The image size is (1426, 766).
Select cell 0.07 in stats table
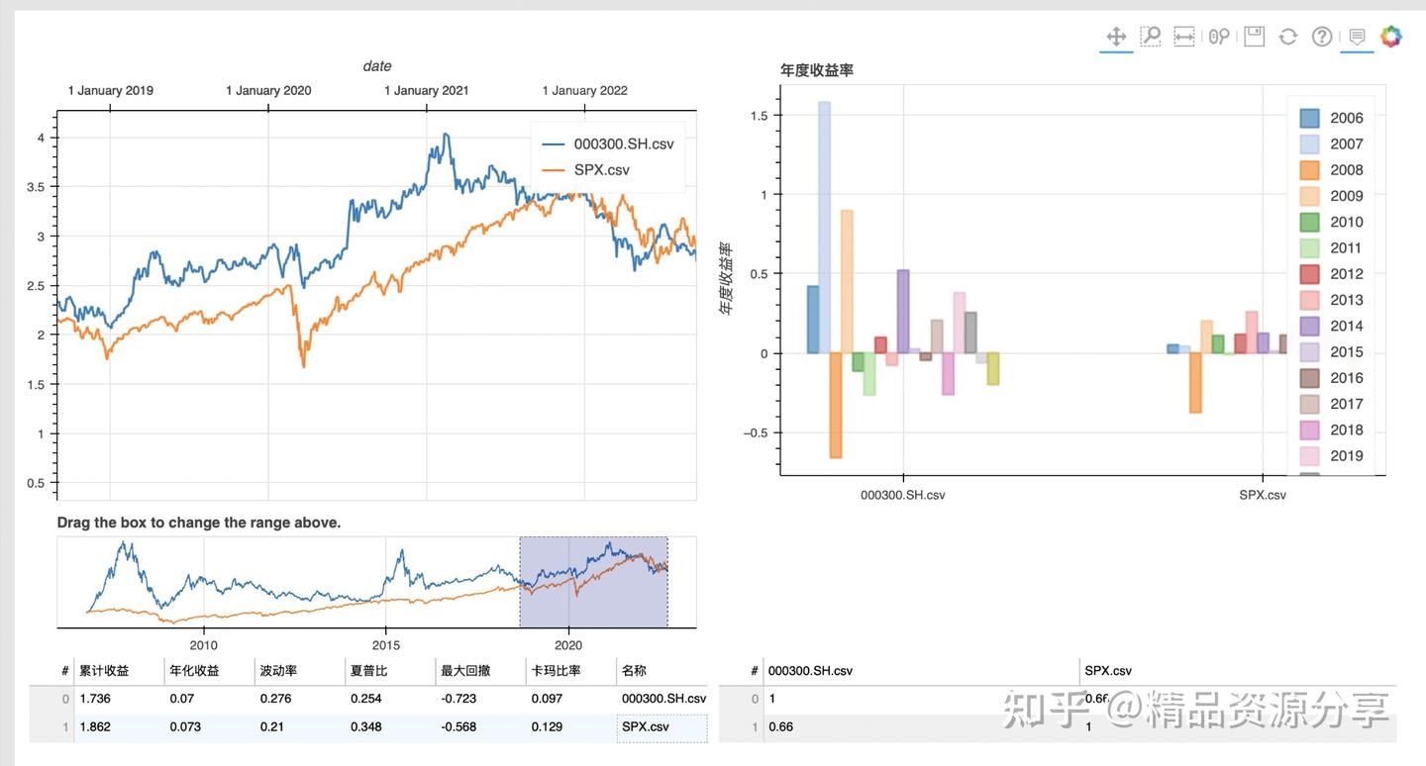pyautogui.click(x=209, y=699)
